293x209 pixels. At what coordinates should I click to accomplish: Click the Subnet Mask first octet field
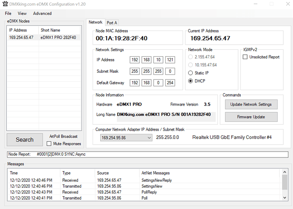135,71
